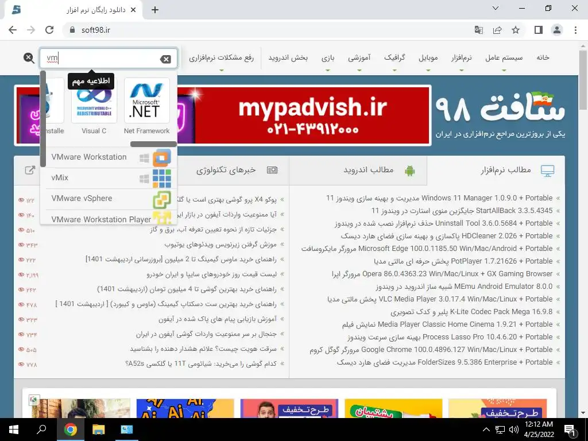Click the external link icon beside news tabs
Viewport: 588px width, 441px height.
pos(30,170)
